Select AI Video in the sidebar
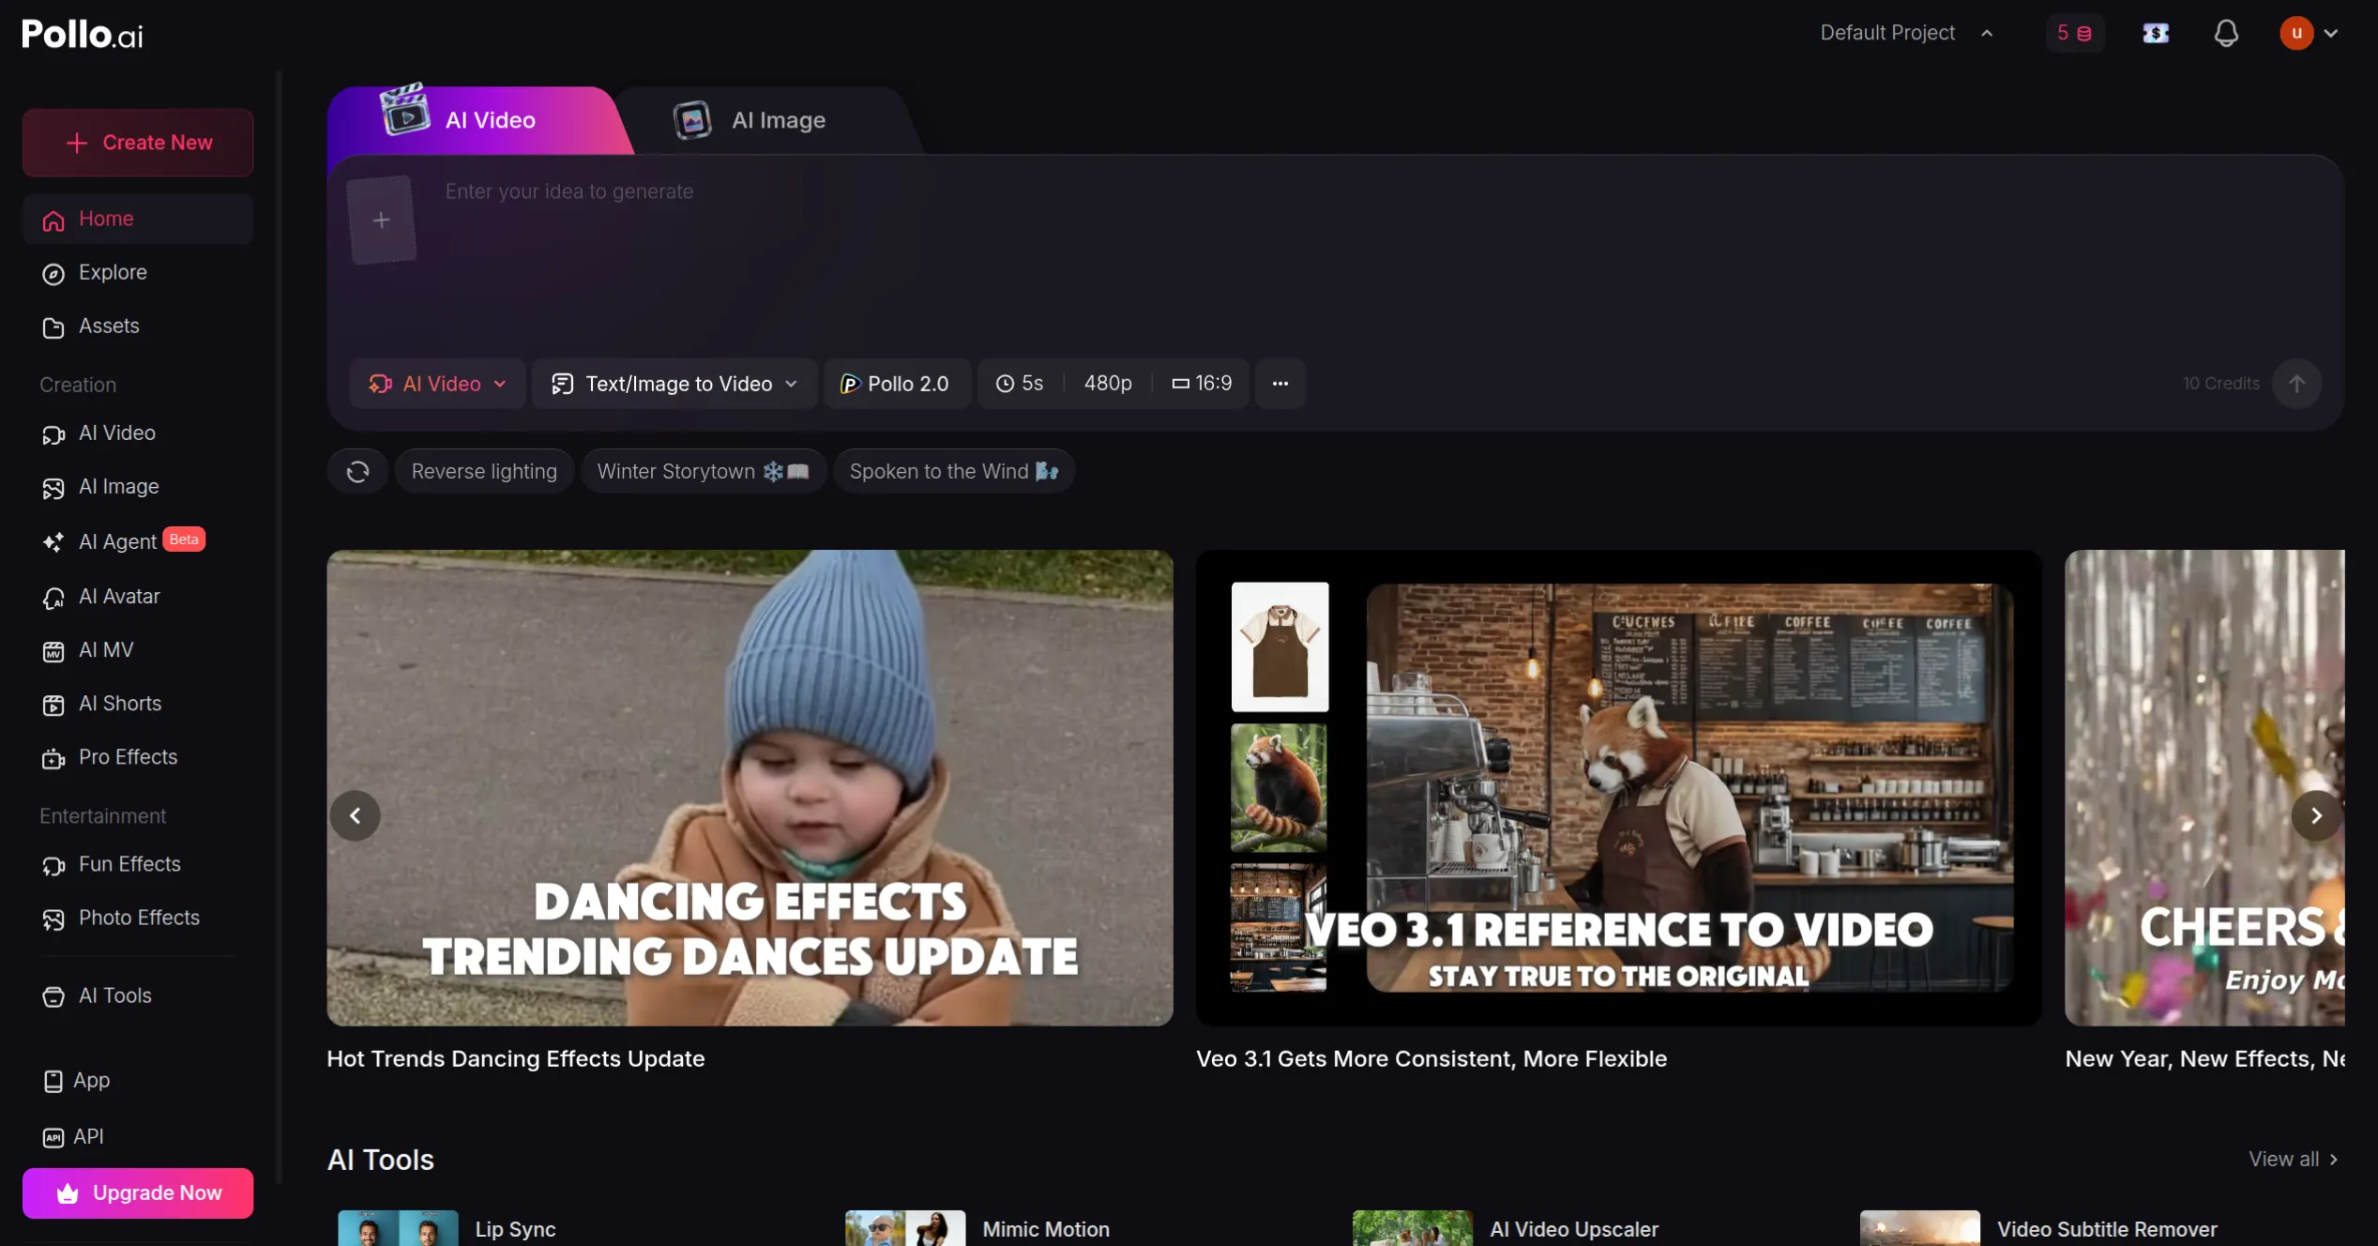This screenshot has height=1246, width=2378. coord(116,433)
